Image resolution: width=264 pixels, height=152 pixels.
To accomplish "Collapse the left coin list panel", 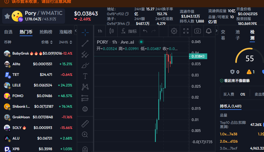I will click(x=76, y=31).
